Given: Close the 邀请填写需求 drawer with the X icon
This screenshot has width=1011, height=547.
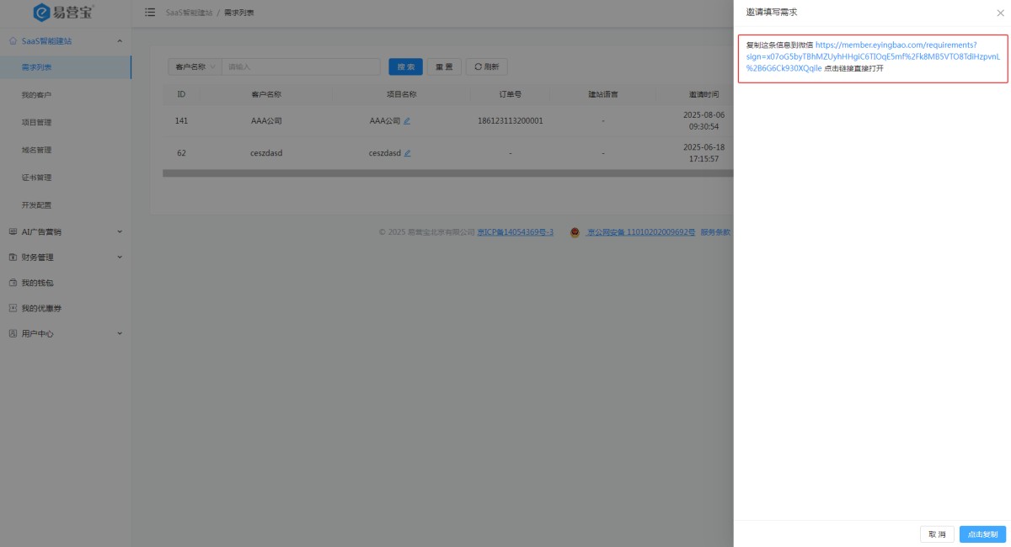Looking at the screenshot, I should [x=1000, y=13].
